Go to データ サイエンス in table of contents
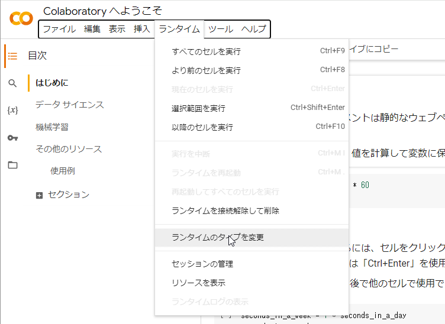Viewport: 445px width, 324px height. pos(69,105)
